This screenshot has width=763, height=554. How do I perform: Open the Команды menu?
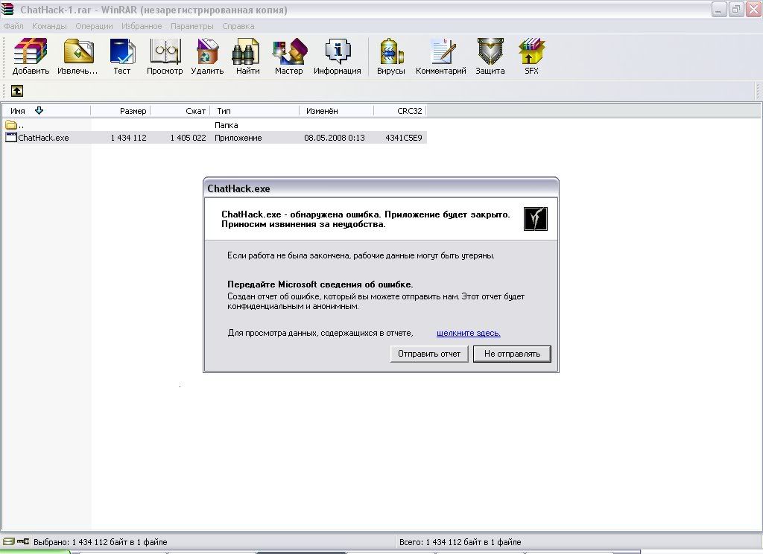pos(49,26)
